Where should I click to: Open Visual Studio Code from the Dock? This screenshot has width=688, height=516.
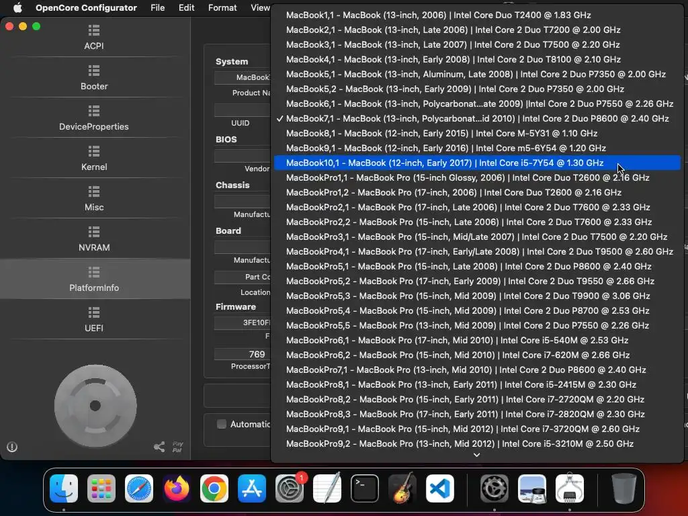coord(439,488)
